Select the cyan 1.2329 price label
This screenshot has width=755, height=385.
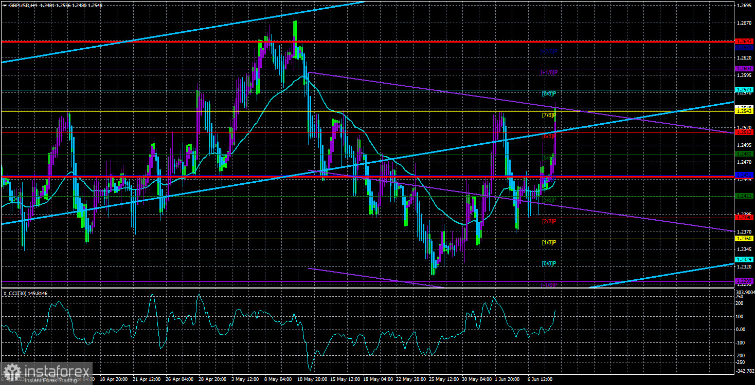[744, 260]
